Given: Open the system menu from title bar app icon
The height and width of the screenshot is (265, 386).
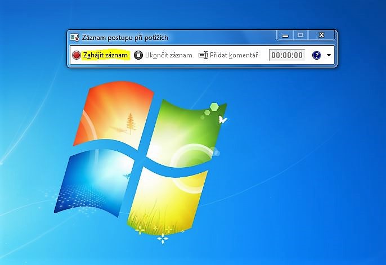Looking at the screenshot, I should tap(74, 37).
